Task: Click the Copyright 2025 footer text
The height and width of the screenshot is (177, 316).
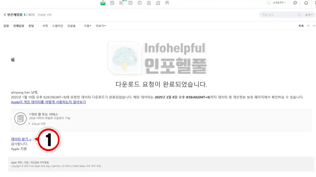Action: pos(56,166)
